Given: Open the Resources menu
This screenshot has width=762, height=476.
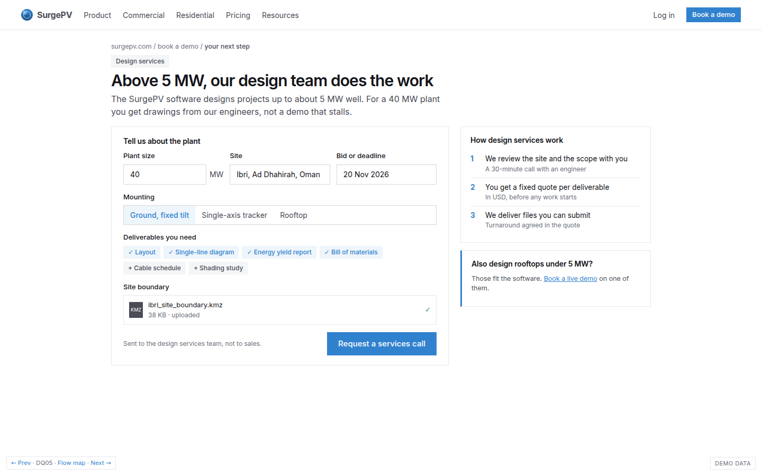Looking at the screenshot, I should [x=280, y=15].
